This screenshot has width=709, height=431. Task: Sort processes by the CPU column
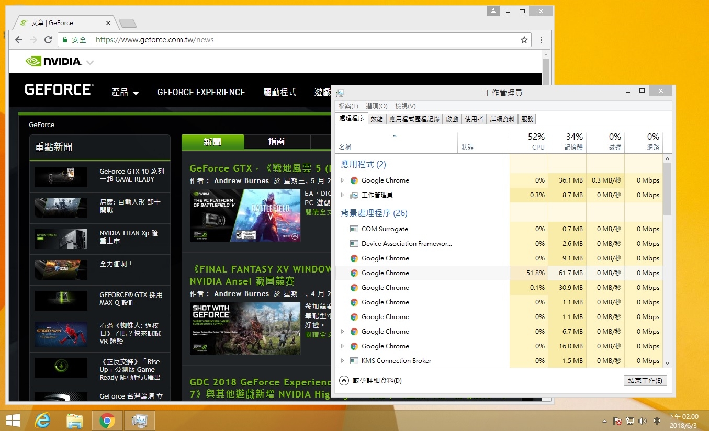529,142
